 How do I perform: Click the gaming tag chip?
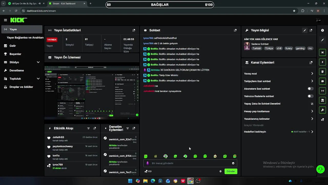[x=300, y=48]
